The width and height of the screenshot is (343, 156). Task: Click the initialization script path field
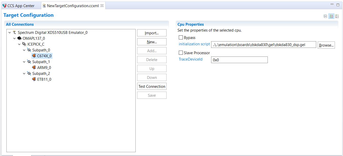264,45
